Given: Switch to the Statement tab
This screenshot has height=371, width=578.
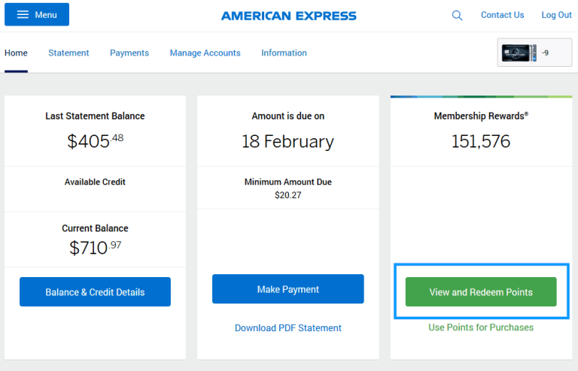Looking at the screenshot, I should (68, 53).
